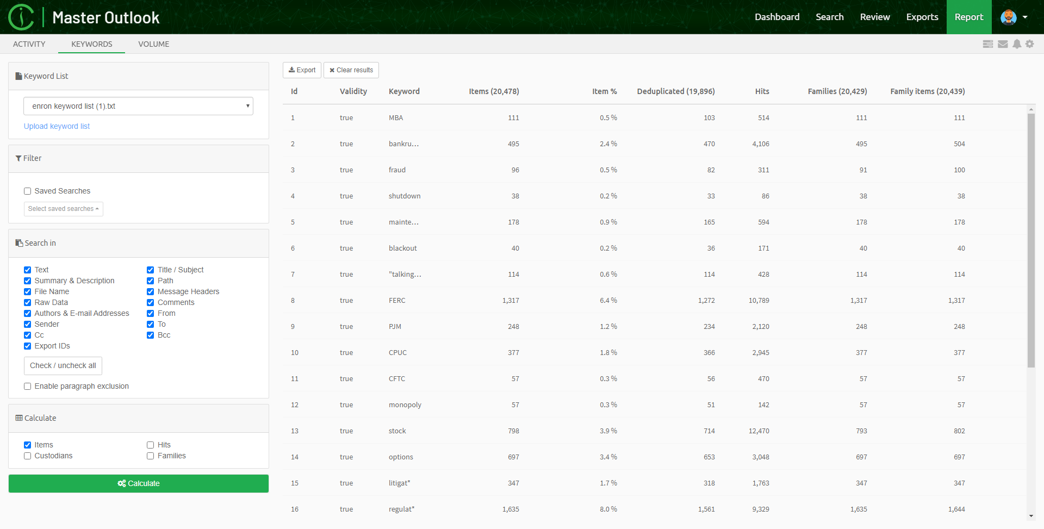Open the messages envelope icon
The width and height of the screenshot is (1044, 529).
(x=1002, y=44)
